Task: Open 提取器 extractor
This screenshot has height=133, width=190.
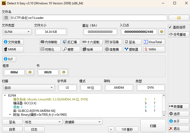Action: 133,49
